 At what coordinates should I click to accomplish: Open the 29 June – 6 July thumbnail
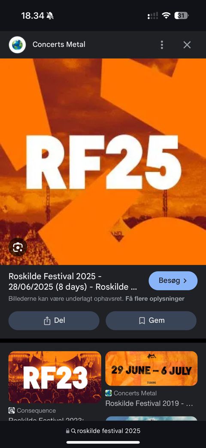coord(151,368)
